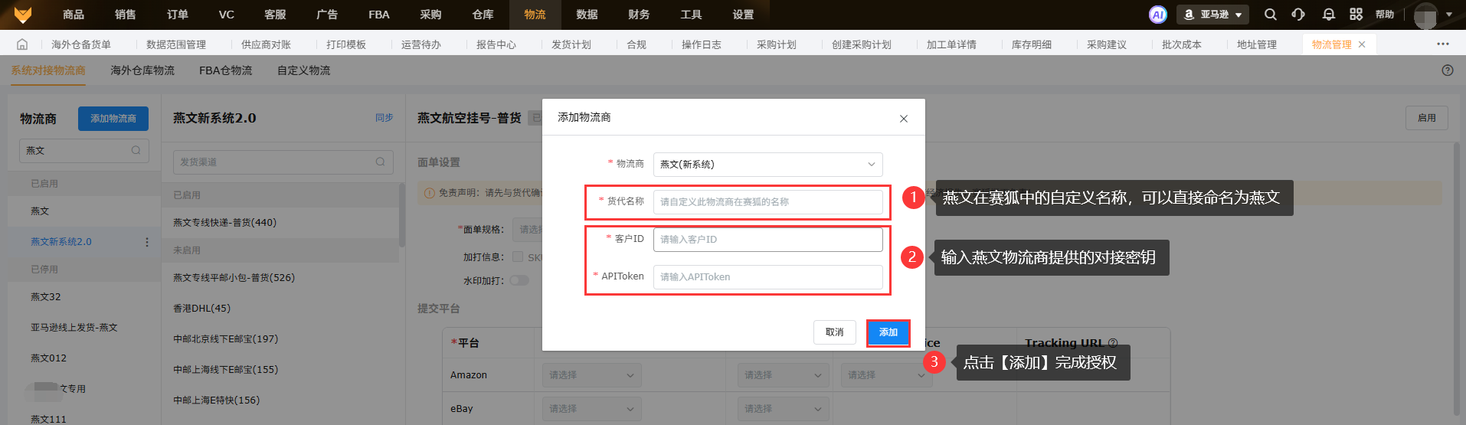The width and height of the screenshot is (1466, 425).
Task: Toggle the 水印加打 switch
Action: tap(519, 280)
